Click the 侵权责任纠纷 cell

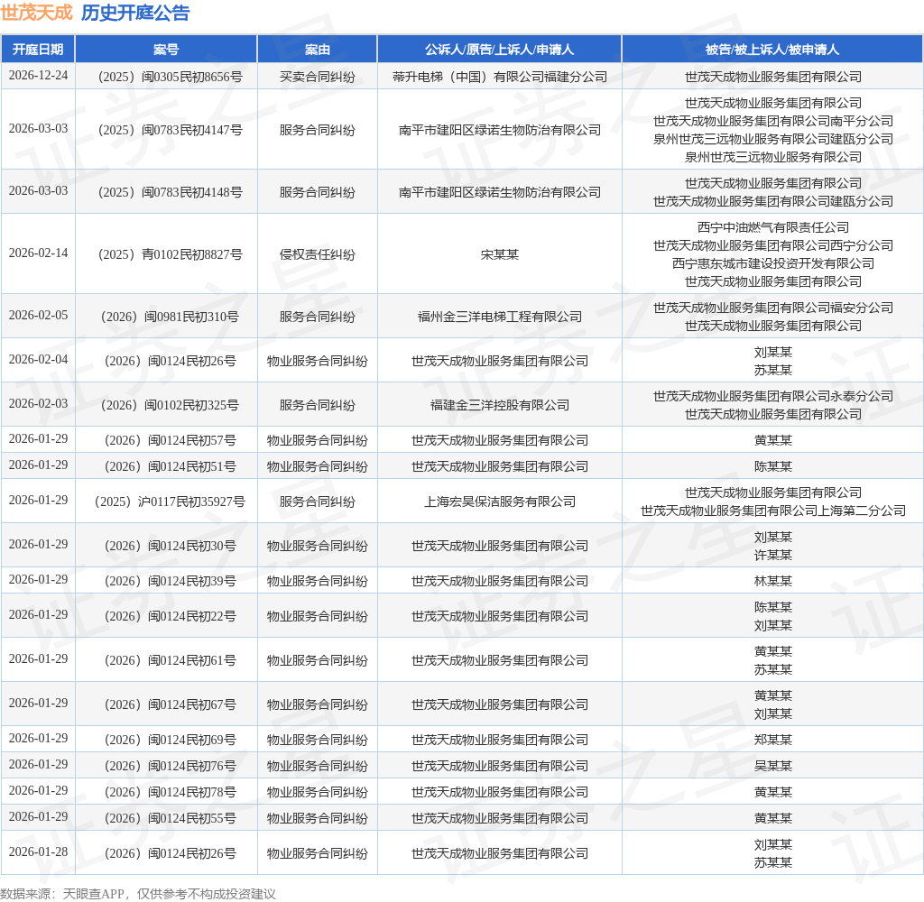[317, 254]
